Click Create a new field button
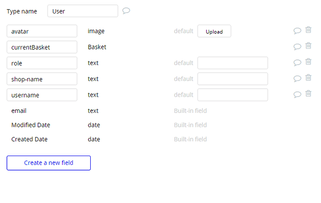The height and width of the screenshot is (203, 321). point(48,163)
